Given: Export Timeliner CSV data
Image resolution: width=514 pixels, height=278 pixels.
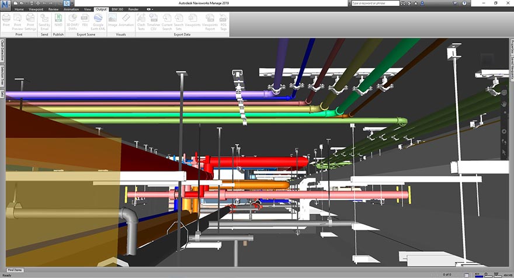Looking at the screenshot, I should (x=154, y=22).
